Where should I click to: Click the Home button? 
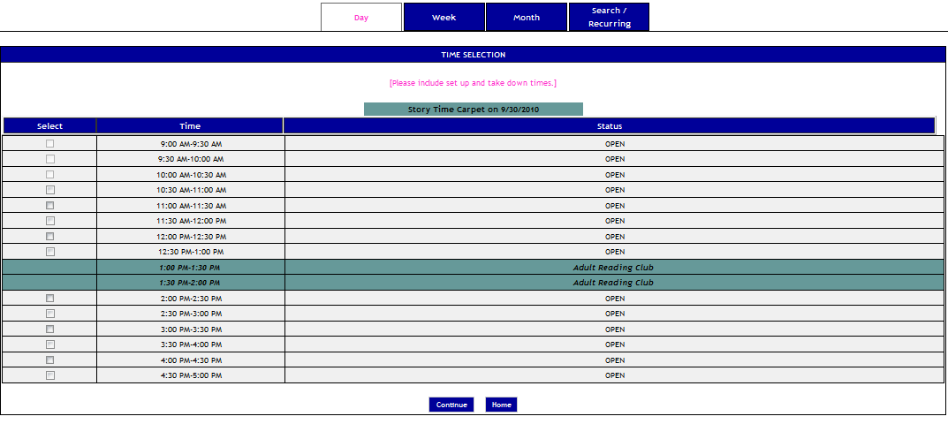pos(501,405)
